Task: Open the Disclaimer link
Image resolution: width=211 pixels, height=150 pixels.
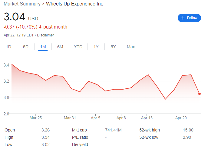Action: pos(45,35)
